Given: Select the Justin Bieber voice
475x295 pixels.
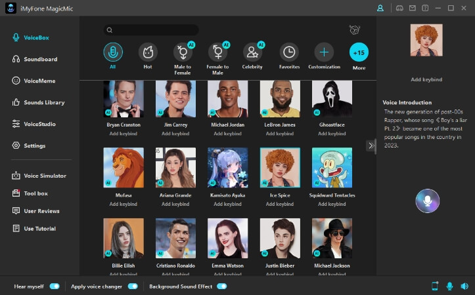Looking at the screenshot, I should (281, 238).
